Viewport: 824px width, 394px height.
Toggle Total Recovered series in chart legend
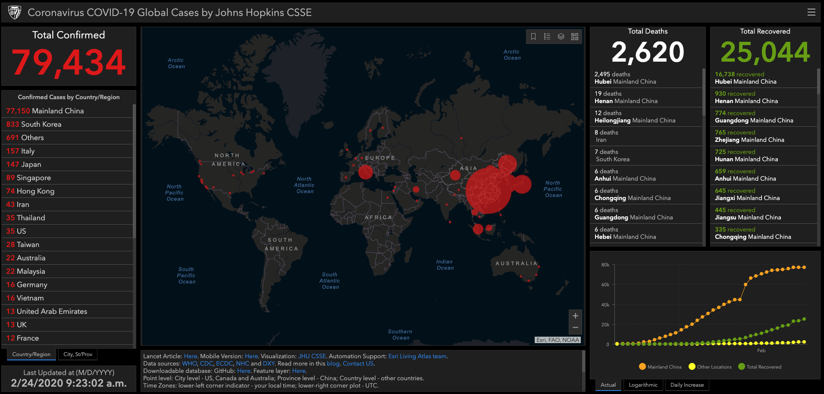(x=760, y=367)
